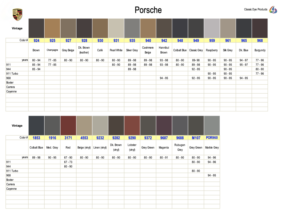Click the Porsche page title
This screenshot has height=218, width=291.
[x=148, y=10]
